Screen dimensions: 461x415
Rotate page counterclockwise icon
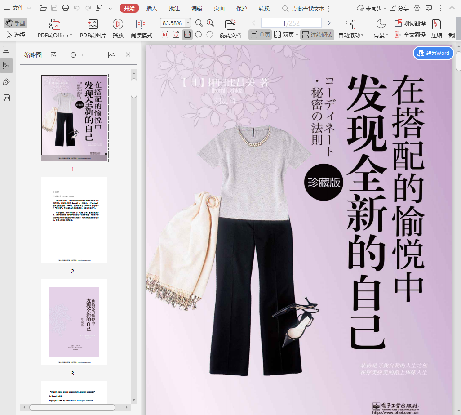tap(210, 35)
